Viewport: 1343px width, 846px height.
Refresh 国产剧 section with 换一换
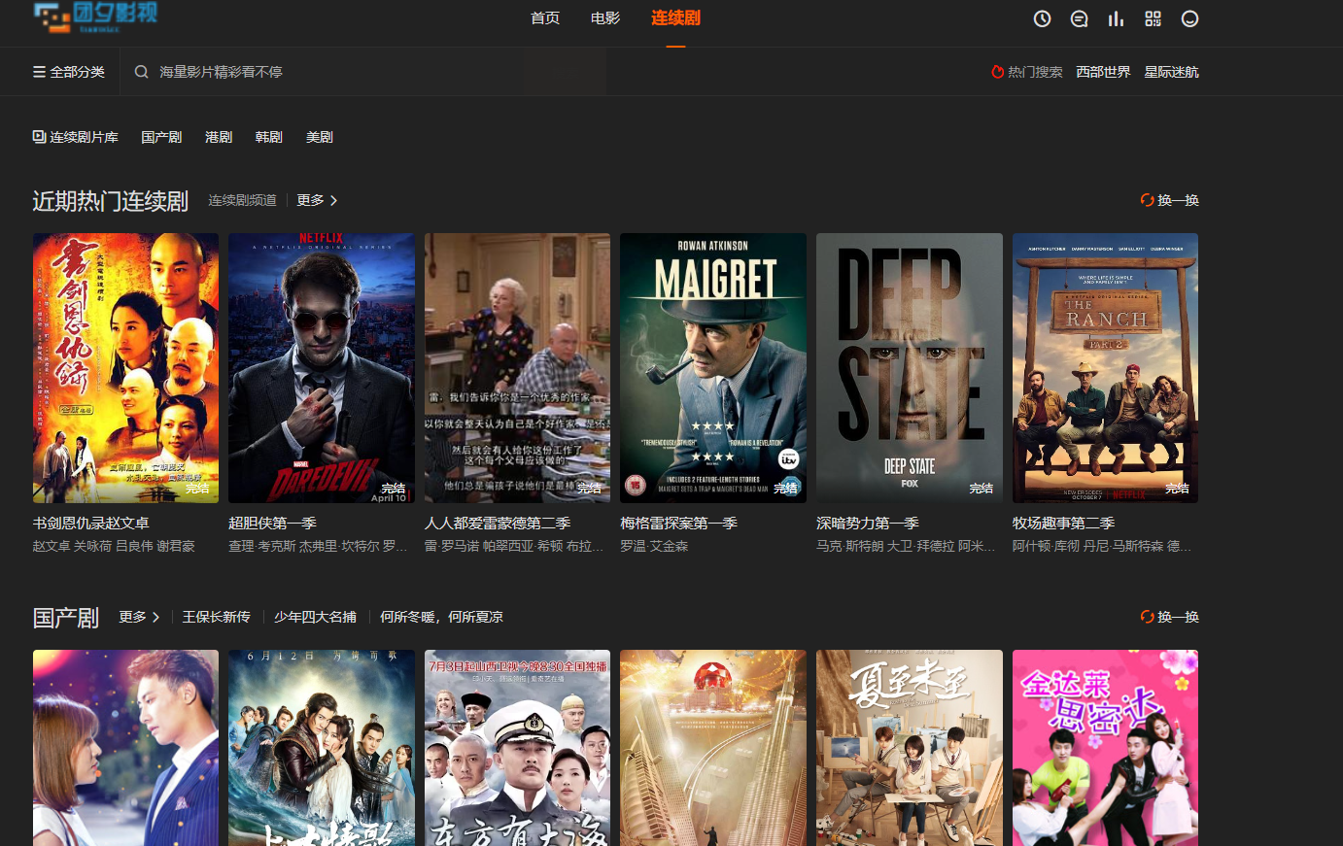pyautogui.click(x=1170, y=617)
